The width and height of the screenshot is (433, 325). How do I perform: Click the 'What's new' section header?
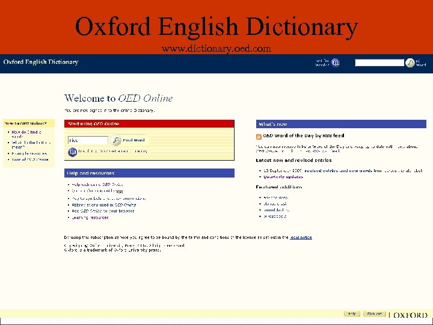point(341,124)
